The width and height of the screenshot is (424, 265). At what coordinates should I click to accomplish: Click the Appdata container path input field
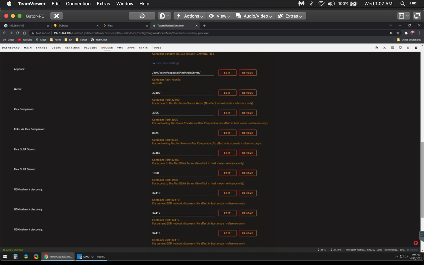coord(183,73)
